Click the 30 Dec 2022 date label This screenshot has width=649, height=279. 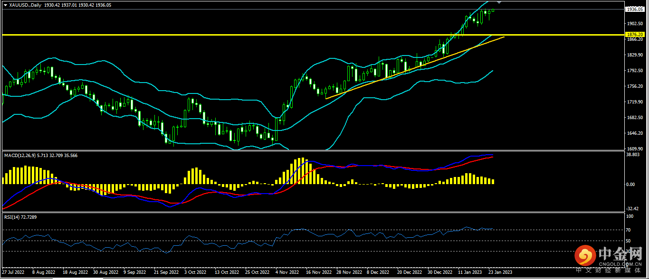pos(440,272)
